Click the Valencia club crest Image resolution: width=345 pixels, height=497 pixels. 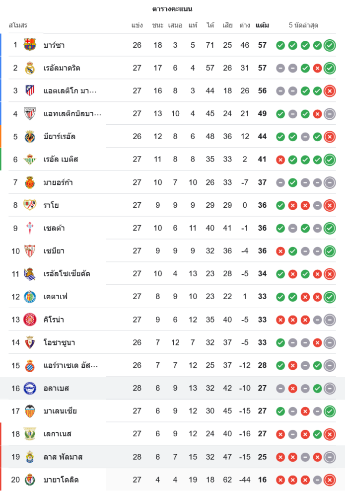tap(30, 411)
